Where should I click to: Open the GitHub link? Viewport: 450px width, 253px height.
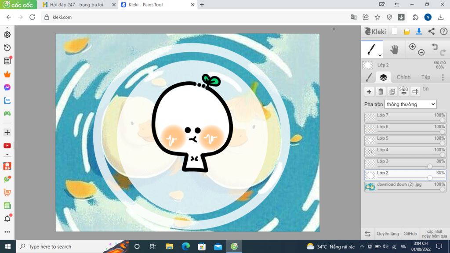coord(410,234)
